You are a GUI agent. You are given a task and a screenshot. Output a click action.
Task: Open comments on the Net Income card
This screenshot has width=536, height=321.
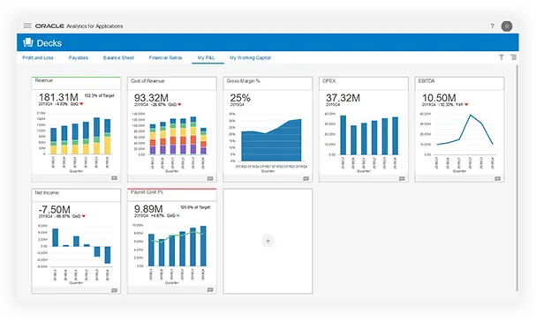point(114,290)
